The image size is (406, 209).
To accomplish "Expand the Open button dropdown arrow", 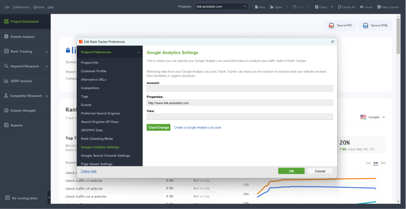I will pos(287,7).
